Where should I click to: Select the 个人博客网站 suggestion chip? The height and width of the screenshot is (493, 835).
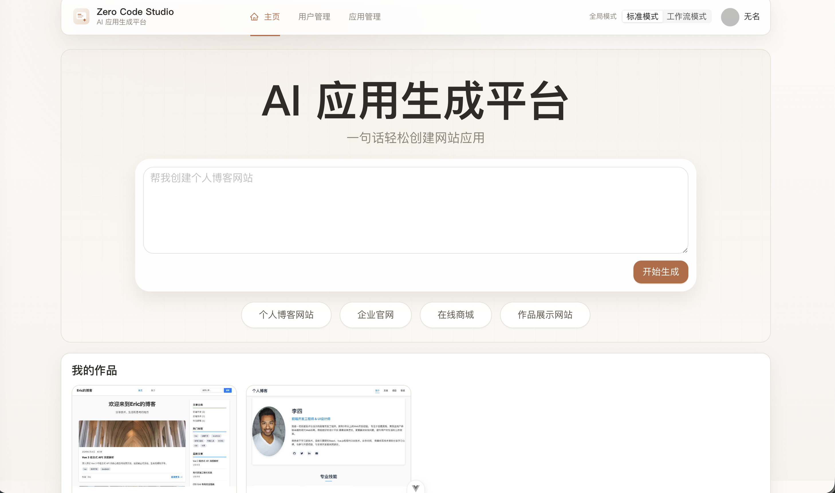[286, 315]
